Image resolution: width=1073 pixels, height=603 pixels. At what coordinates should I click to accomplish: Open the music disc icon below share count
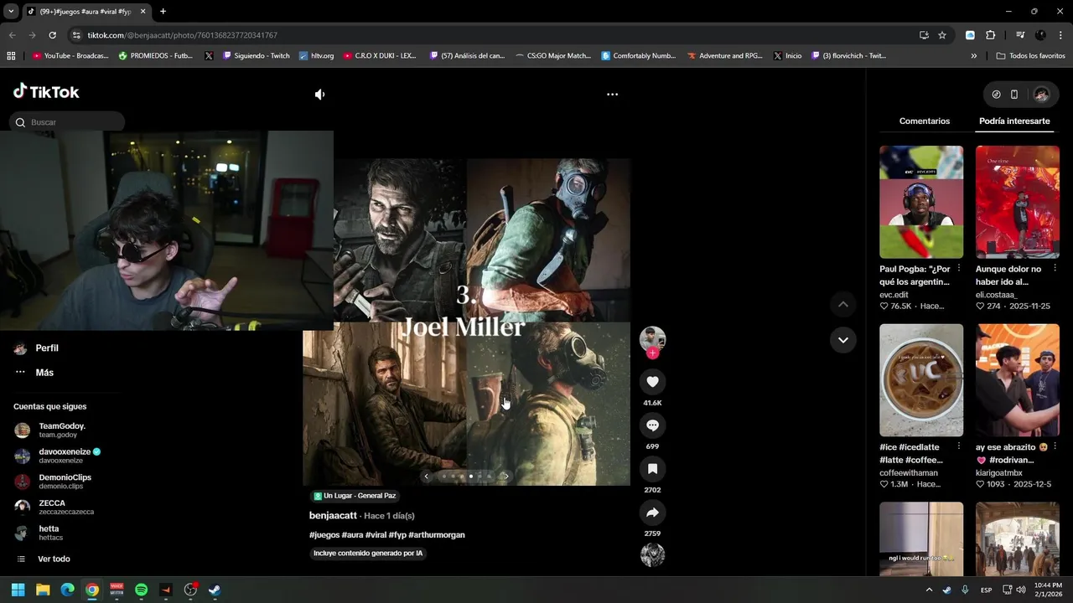(652, 555)
